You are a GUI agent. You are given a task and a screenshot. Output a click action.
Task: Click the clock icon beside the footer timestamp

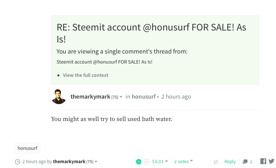pyautogui.click(x=18, y=162)
